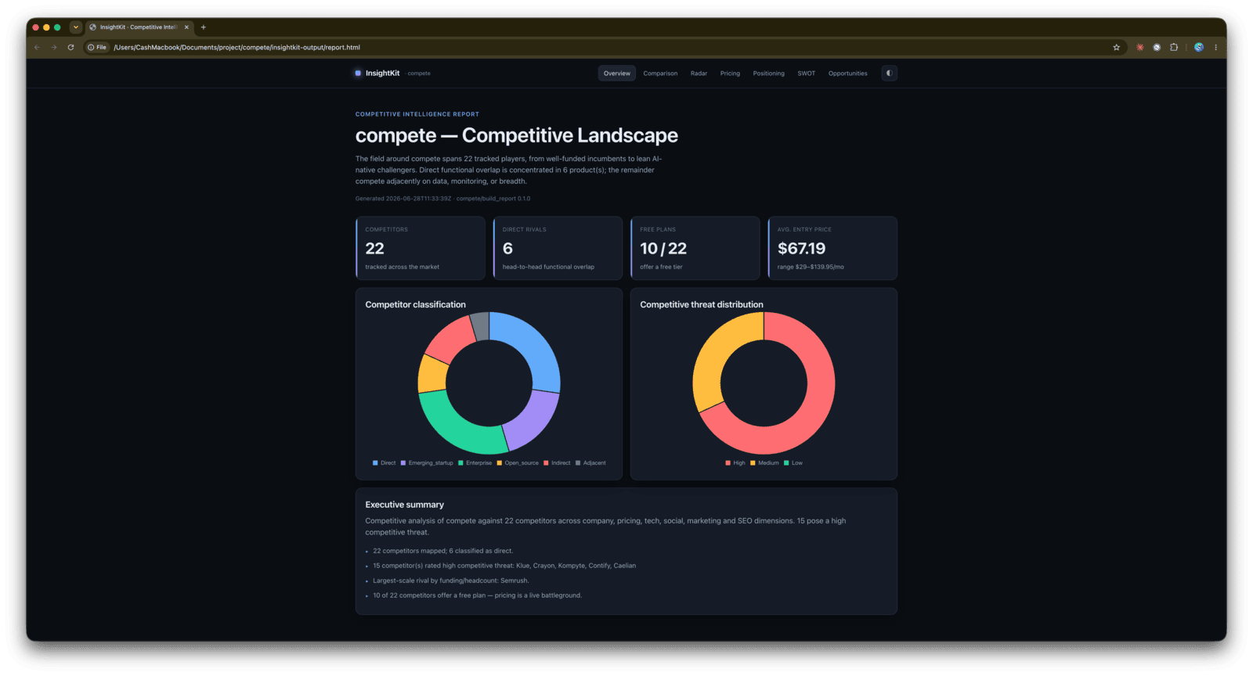1253x676 pixels.
Task: Click the InsightKit brand name
Action: pyautogui.click(x=382, y=74)
